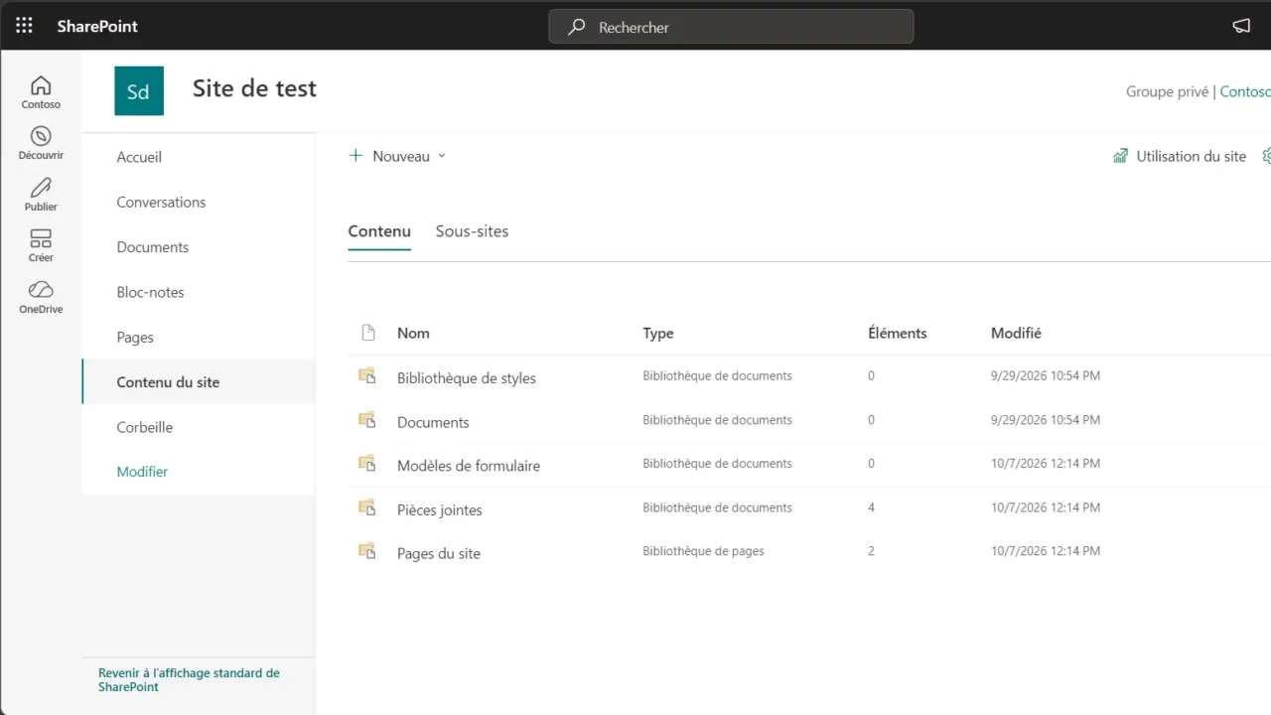Open the Créer icon in the app bar

[41, 238]
